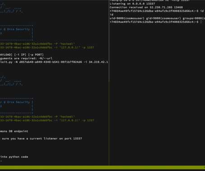Screen dimensions: 205x171
Task: Click the lower 'Orca Security' banner box
Action: 17,106
